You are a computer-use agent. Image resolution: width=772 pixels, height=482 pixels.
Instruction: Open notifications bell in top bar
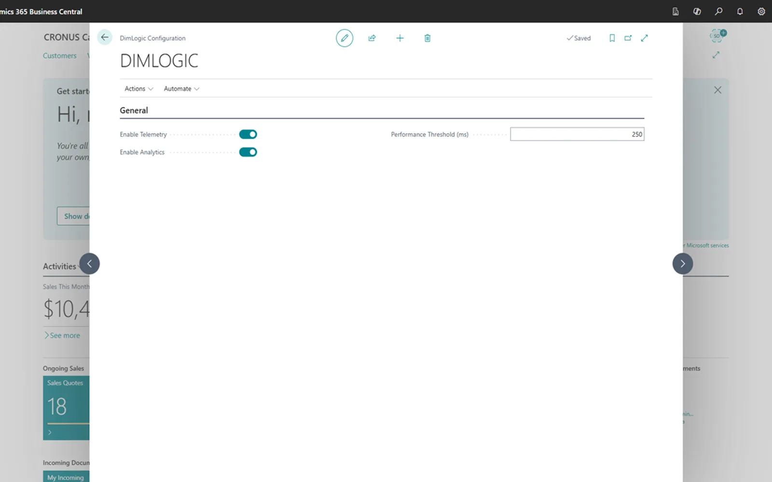coord(740,11)
